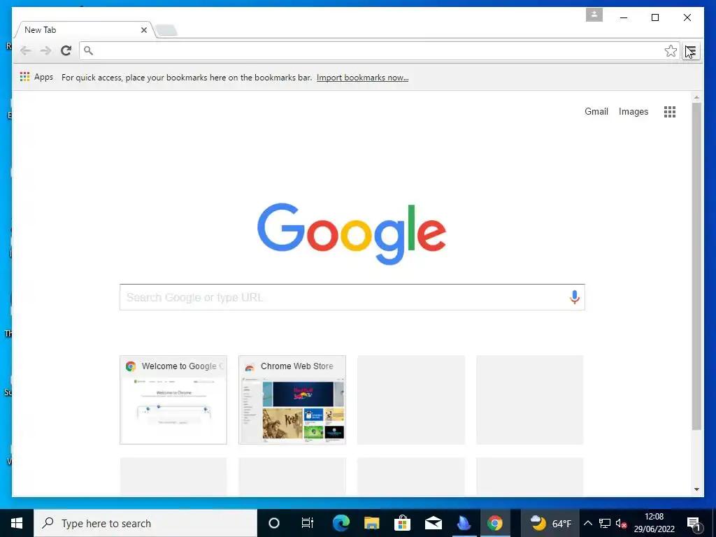Open network status in system tray
This screenshot has width=716, height=537.
(x=605, y=523)
